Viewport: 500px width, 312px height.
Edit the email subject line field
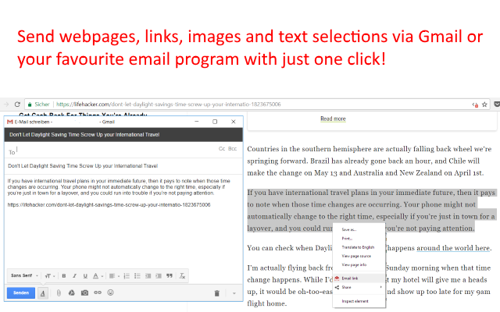(x=123, y=166)
